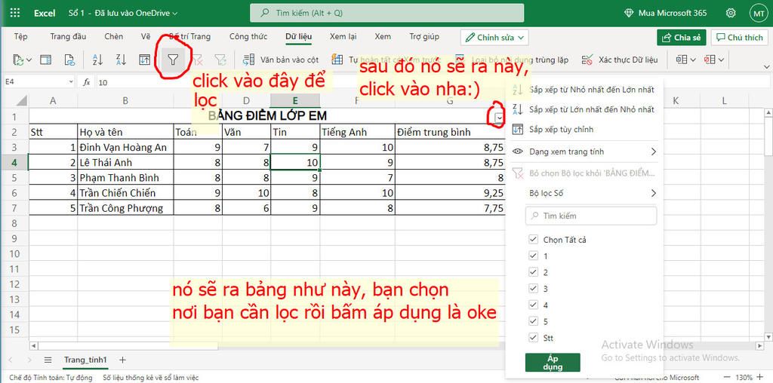Switch to the Xem lại tab
Image resolution: width=773 pixels, height=383 pixels.
pos(343,36)
